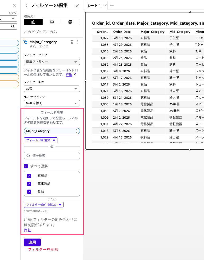Click the Major_Category column header in table
The width and height of the screenshot is (204, 260).
tap(153, 32)
